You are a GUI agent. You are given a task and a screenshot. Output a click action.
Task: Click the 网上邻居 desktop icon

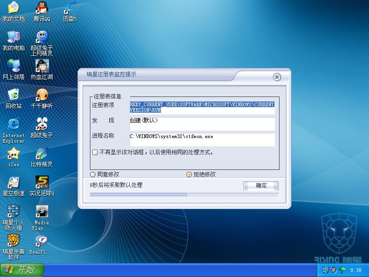pyautogui.click(x=14, y=70)
